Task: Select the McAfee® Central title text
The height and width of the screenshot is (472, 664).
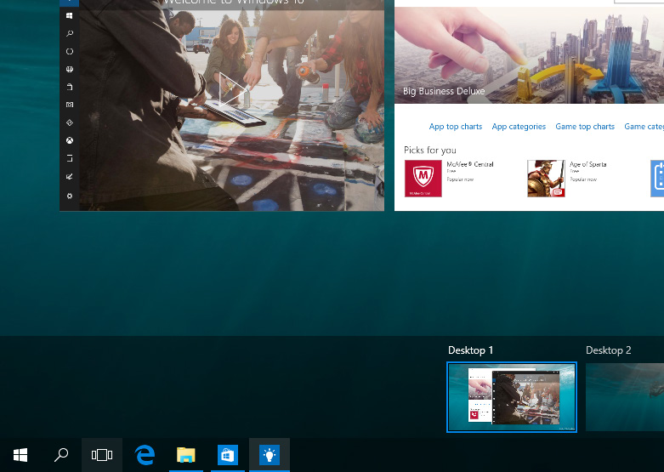Action: (x=470, y=164)
